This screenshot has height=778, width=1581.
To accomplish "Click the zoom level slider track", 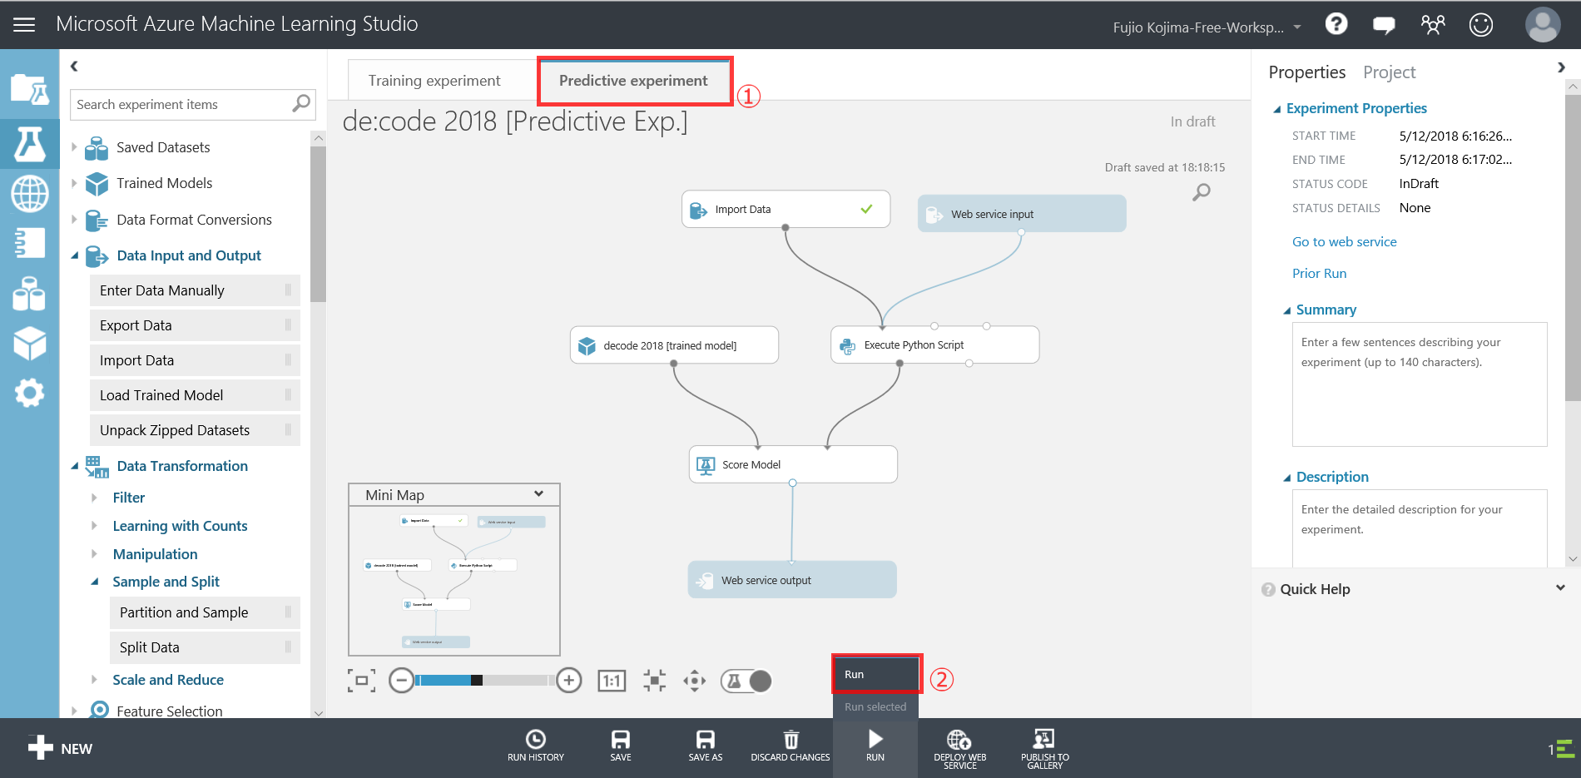I will tap(485, 681).
